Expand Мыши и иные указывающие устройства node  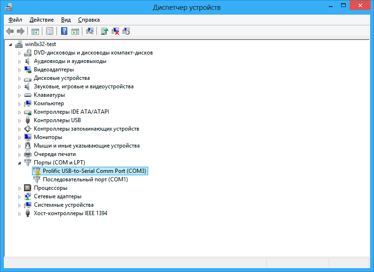click(20, 146)
